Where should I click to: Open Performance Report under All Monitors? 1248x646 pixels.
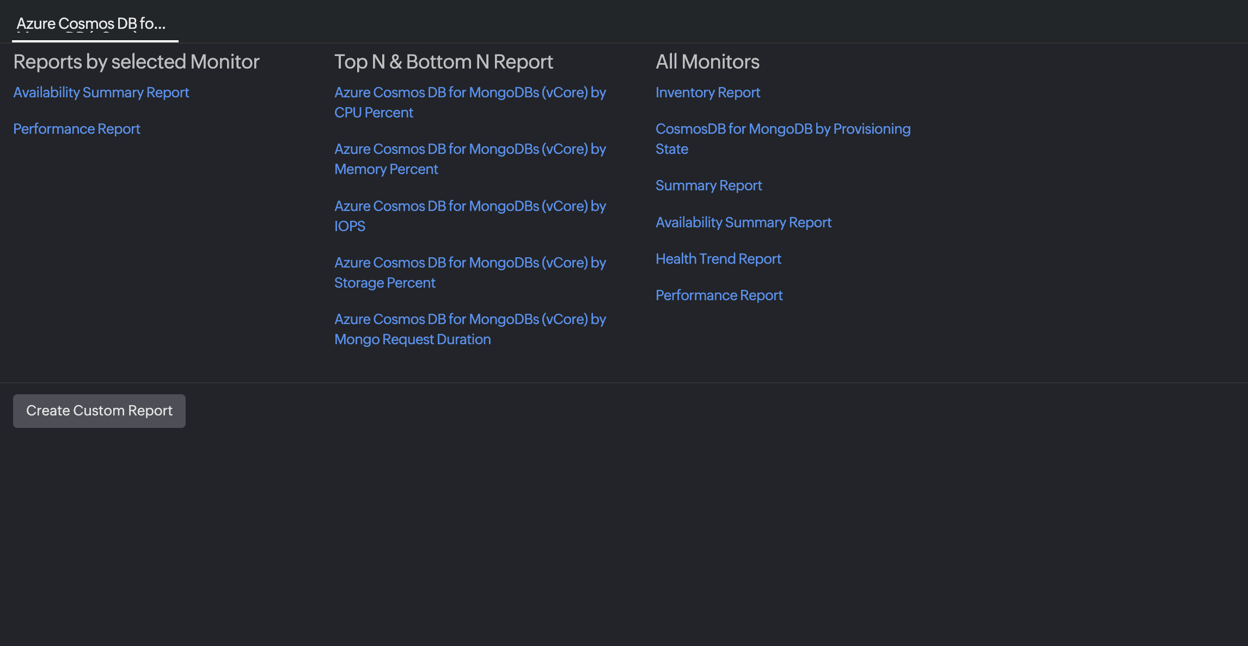[719, 295]
